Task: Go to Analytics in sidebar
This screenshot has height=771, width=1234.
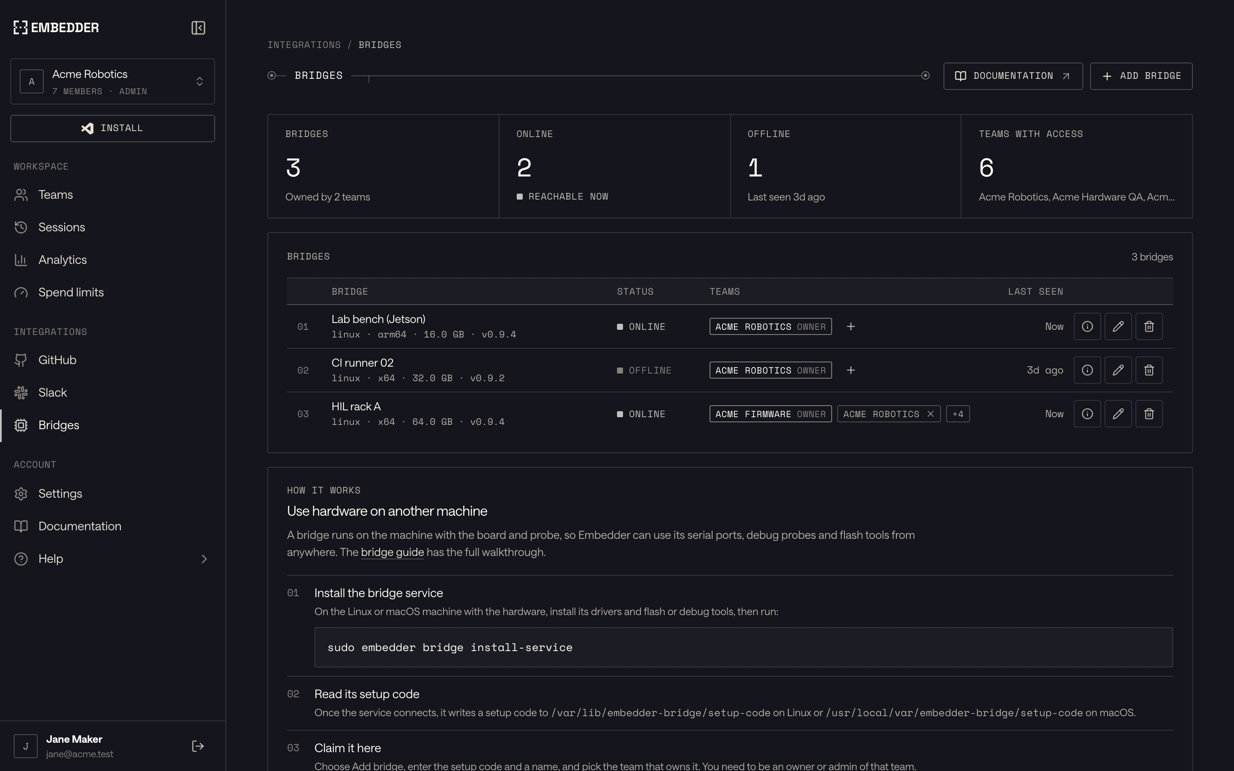Action: pyautogui.click(x=113, y=260)
